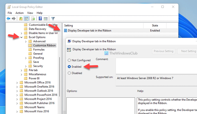Sort by the State column header
This screenshot has height=114, width=197.
tap(155, 25)
